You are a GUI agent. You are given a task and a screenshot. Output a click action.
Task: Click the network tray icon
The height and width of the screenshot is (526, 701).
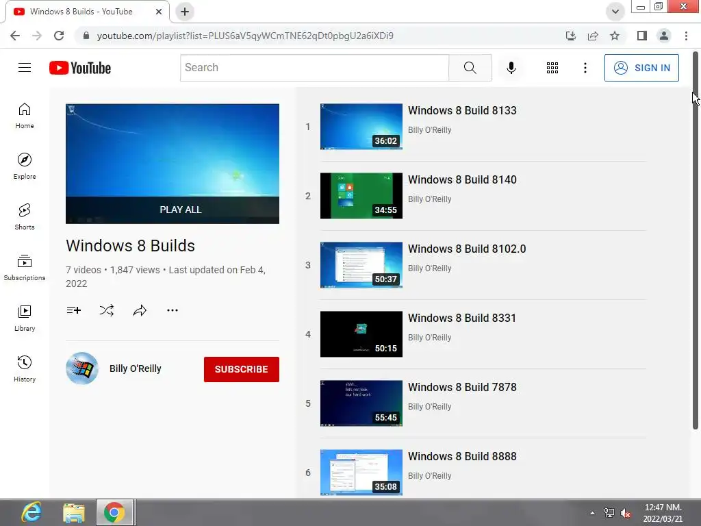pyautogui.click(x=609, y=513)
